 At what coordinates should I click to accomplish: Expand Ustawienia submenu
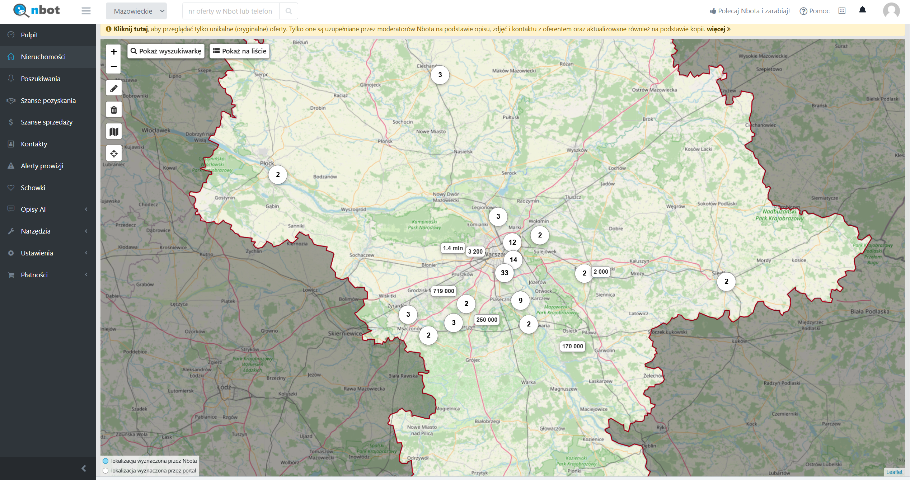coord(48,253)
